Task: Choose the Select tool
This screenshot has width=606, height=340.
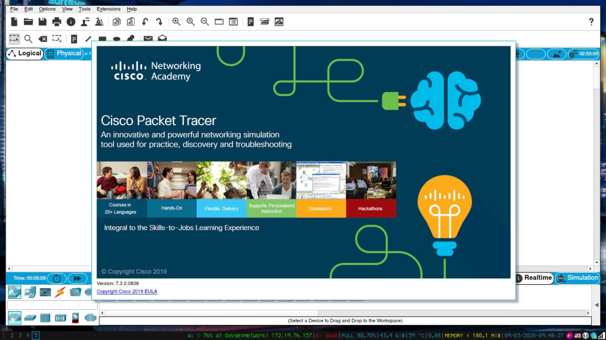Action: pyautogui.click(x=14, y=39)
